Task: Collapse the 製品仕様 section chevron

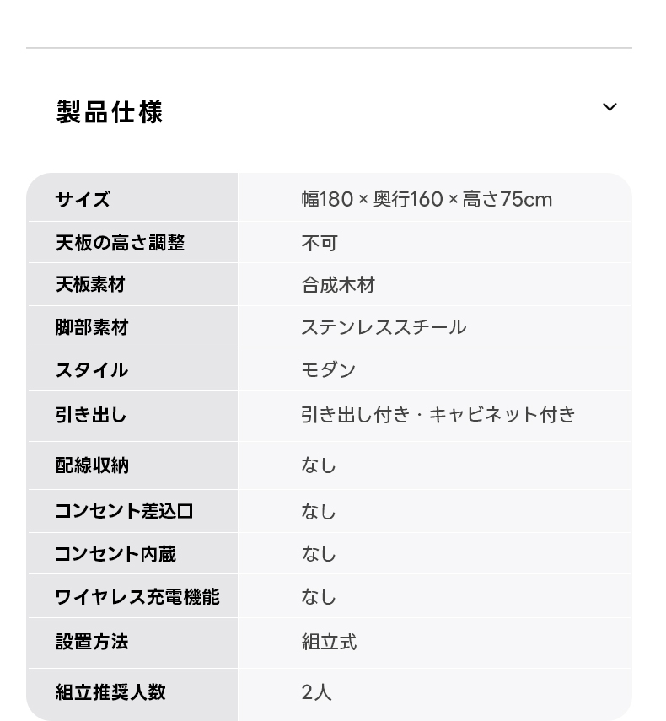Action: (x=610, y=108)
